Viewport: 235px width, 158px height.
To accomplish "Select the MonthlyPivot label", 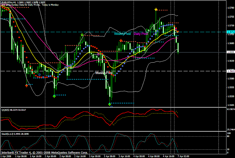I will [104, 73].
